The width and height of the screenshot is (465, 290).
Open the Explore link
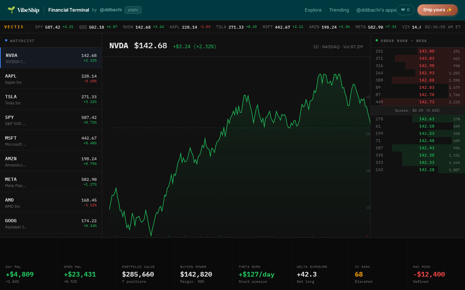313,10
